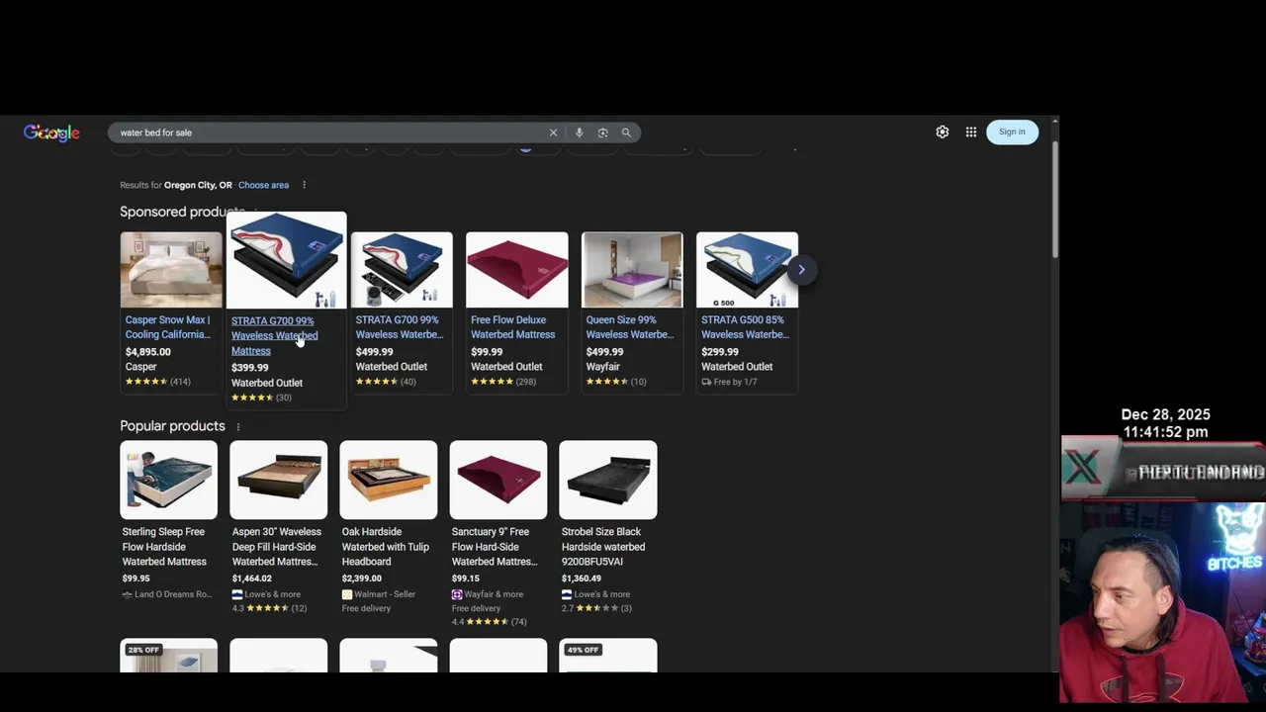Click the 28% OFF product card
Image resolution: width=1266 pixels, height=712 pixels.
169,657
